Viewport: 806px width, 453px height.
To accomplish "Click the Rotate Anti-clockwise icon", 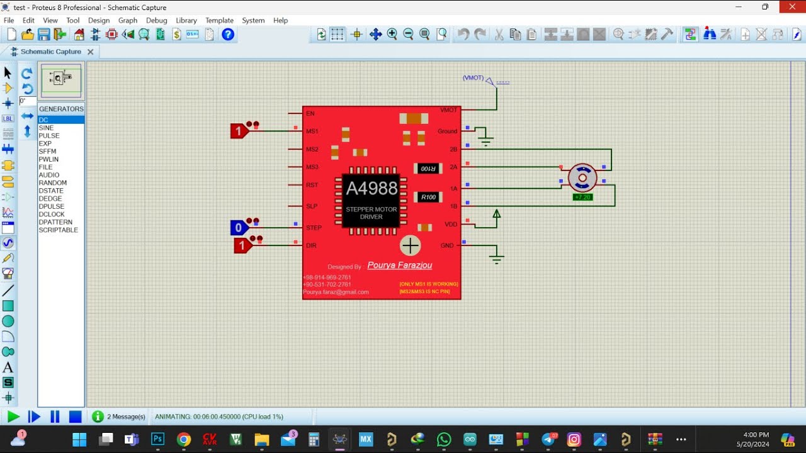I will [27, 89].
